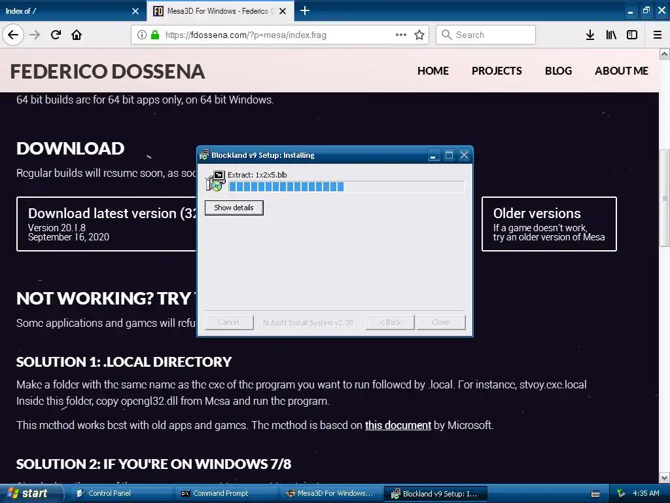Reload the current page
This screenshot has height=503, width=670.
pyautogui.click(x=56, y=35)
